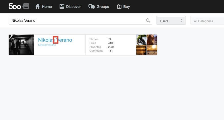
Task: Open the sunset silhouette photo thumbnail
Action: [141, 50]
